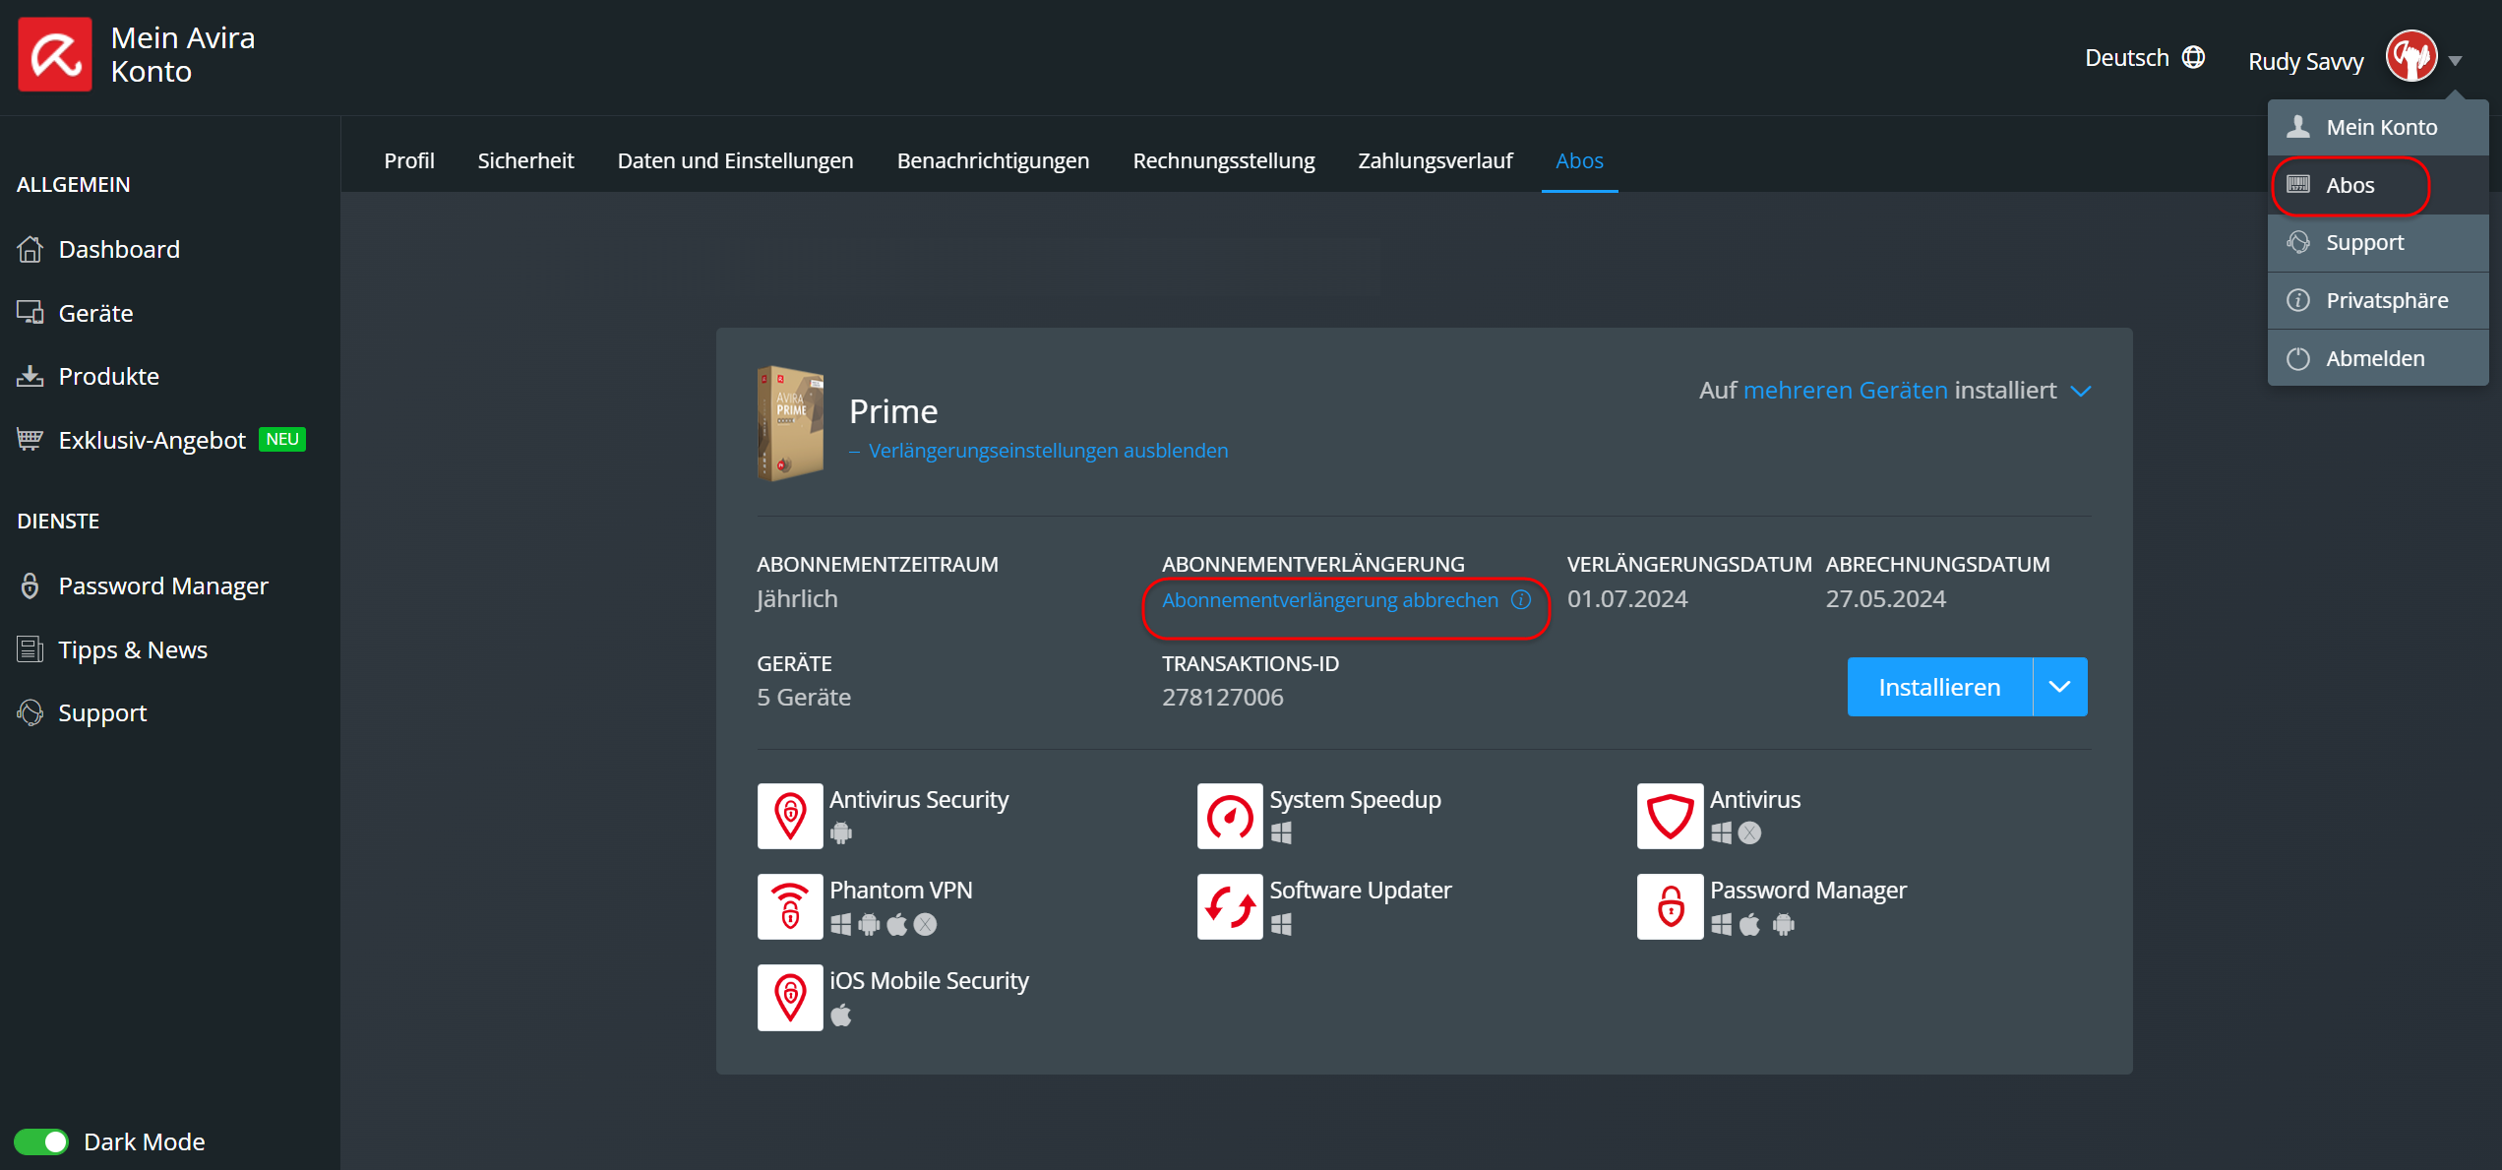Click the globe icon next to Deutsch
2502x1170 pixels.
pos(2193,58)
